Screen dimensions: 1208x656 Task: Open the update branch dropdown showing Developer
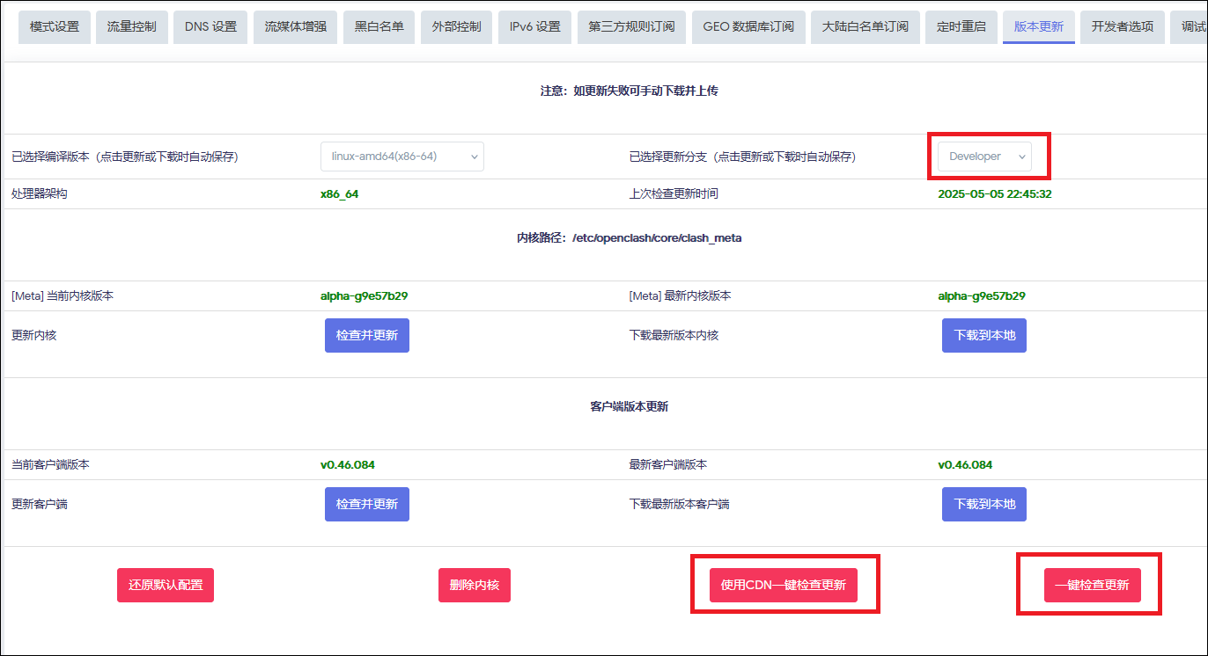[983, 156]
